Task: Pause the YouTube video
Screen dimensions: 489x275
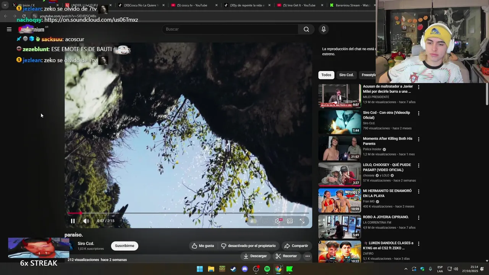Action: (x=73, y=221)
